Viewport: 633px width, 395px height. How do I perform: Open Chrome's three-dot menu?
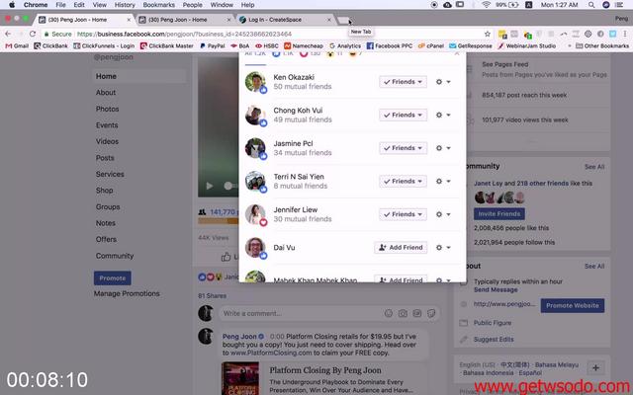coord(625,34)
